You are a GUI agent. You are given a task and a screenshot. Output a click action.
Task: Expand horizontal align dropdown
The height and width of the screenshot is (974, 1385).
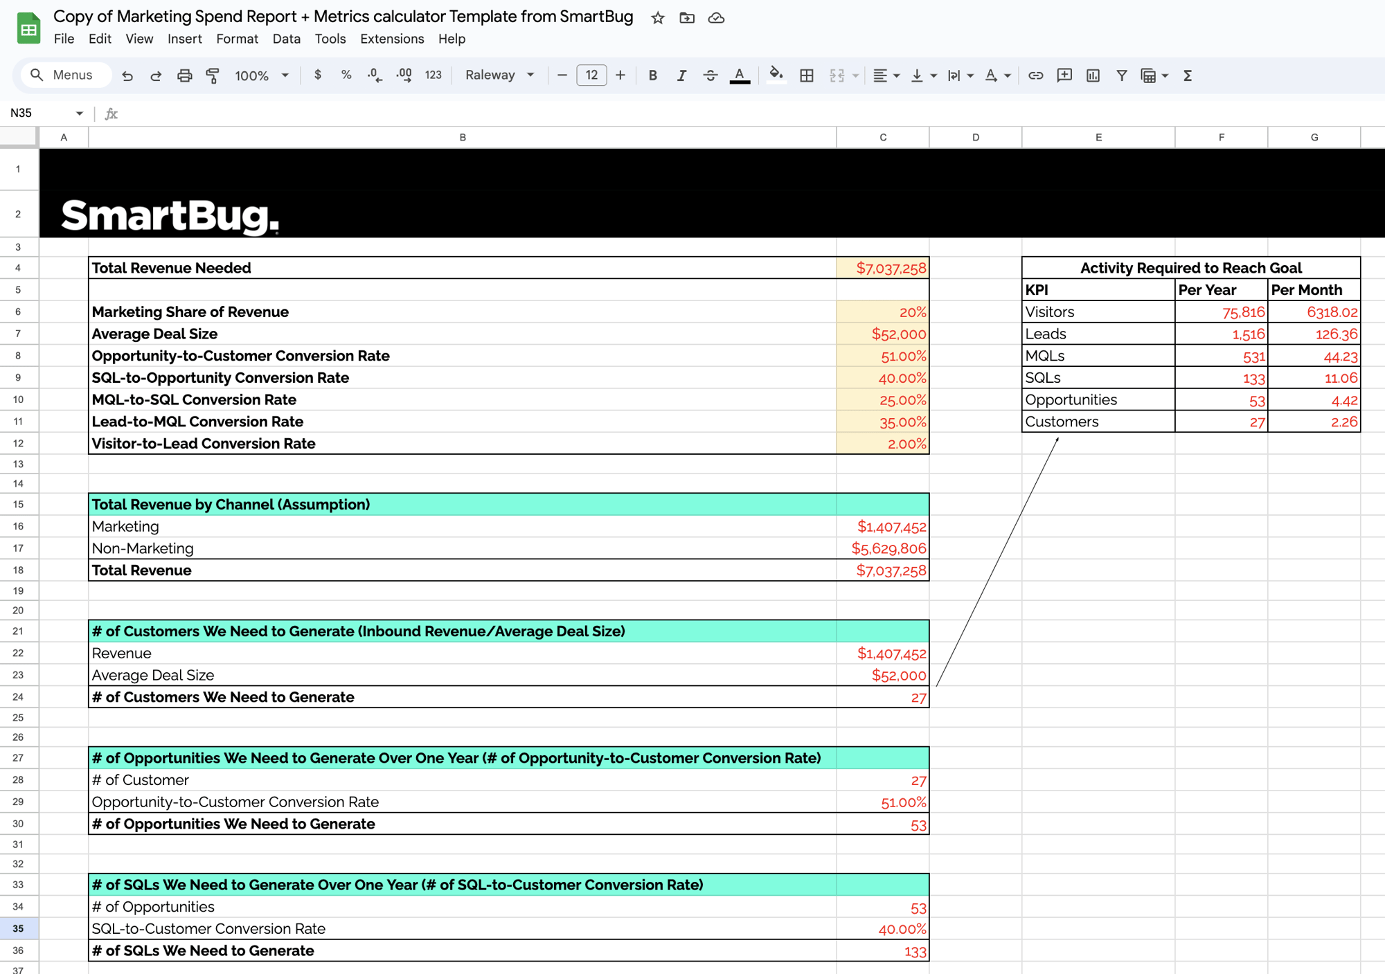897,75
